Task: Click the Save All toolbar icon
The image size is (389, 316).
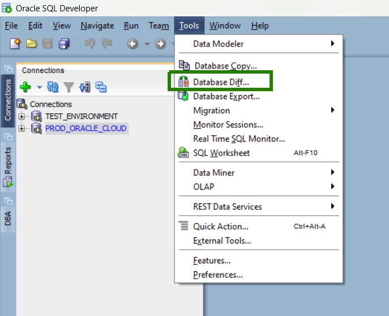Action: tap(64, 44)
